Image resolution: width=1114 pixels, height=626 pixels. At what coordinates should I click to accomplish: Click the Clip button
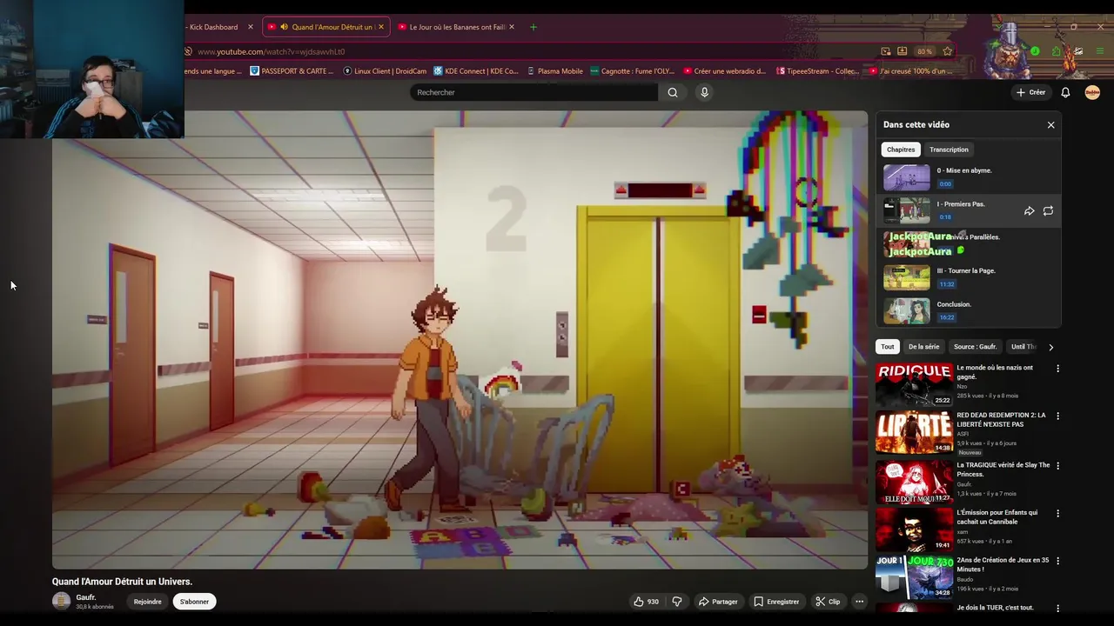[828, 602]
